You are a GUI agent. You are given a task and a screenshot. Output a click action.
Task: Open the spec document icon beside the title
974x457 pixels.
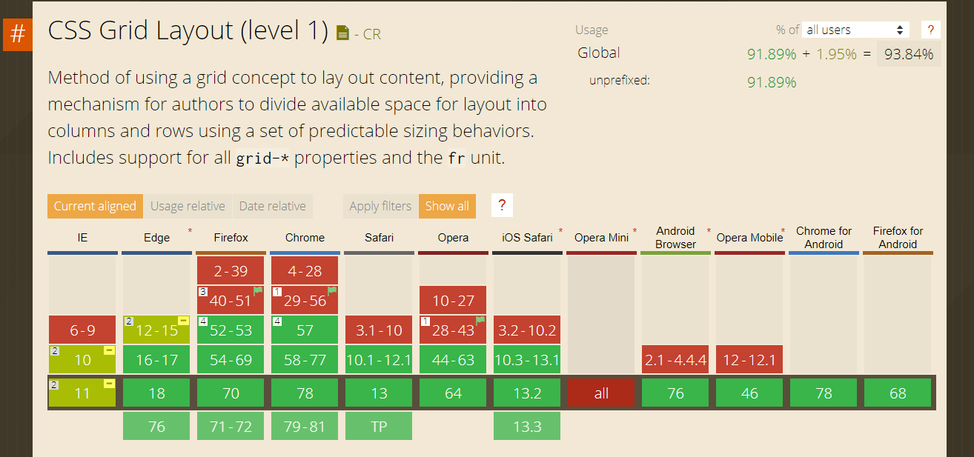coord(342,33)
